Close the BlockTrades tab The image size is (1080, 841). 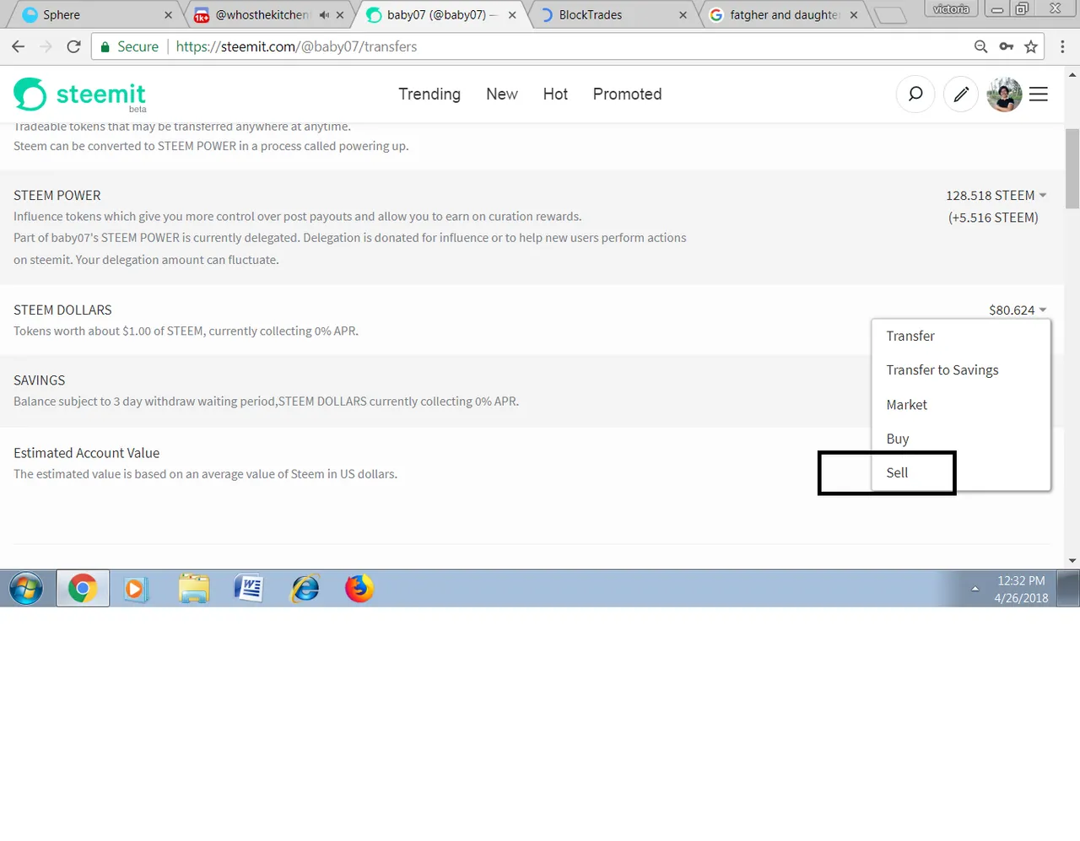683,15
